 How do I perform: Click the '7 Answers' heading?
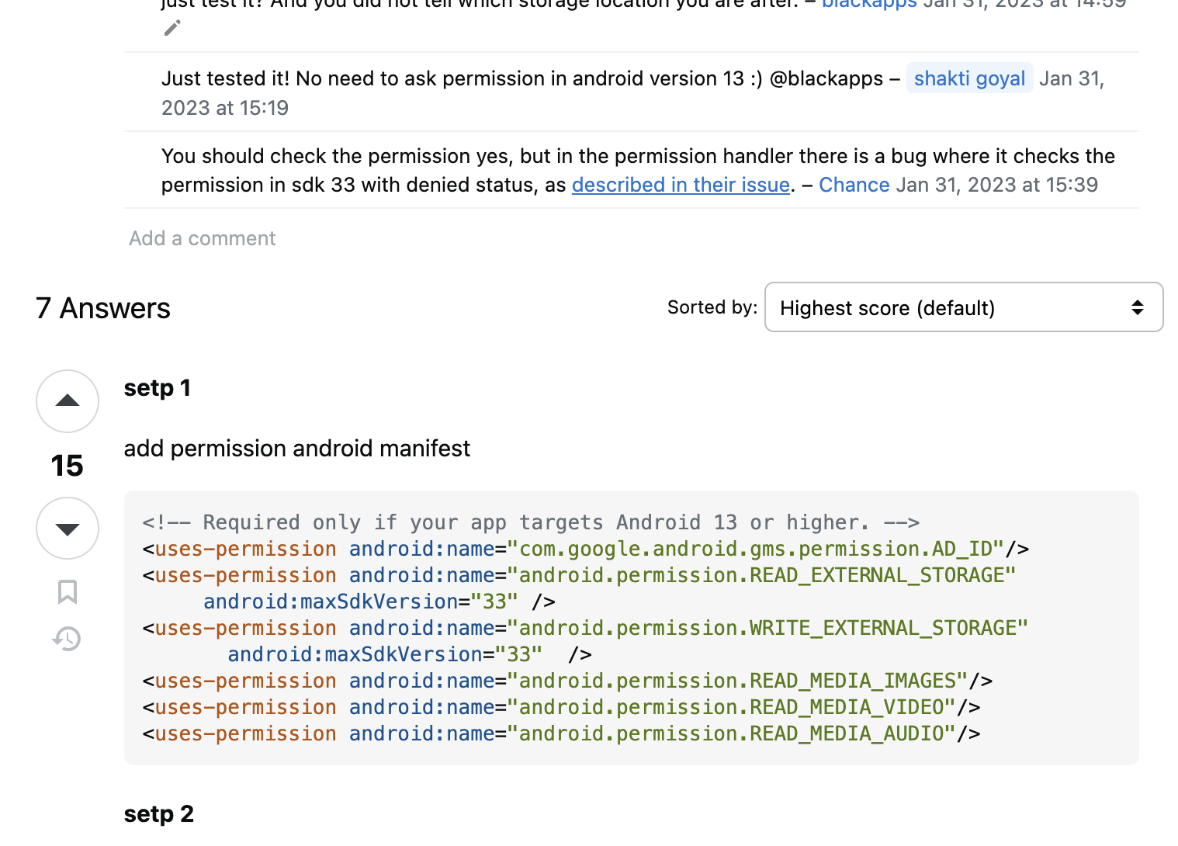click(103, 308)
